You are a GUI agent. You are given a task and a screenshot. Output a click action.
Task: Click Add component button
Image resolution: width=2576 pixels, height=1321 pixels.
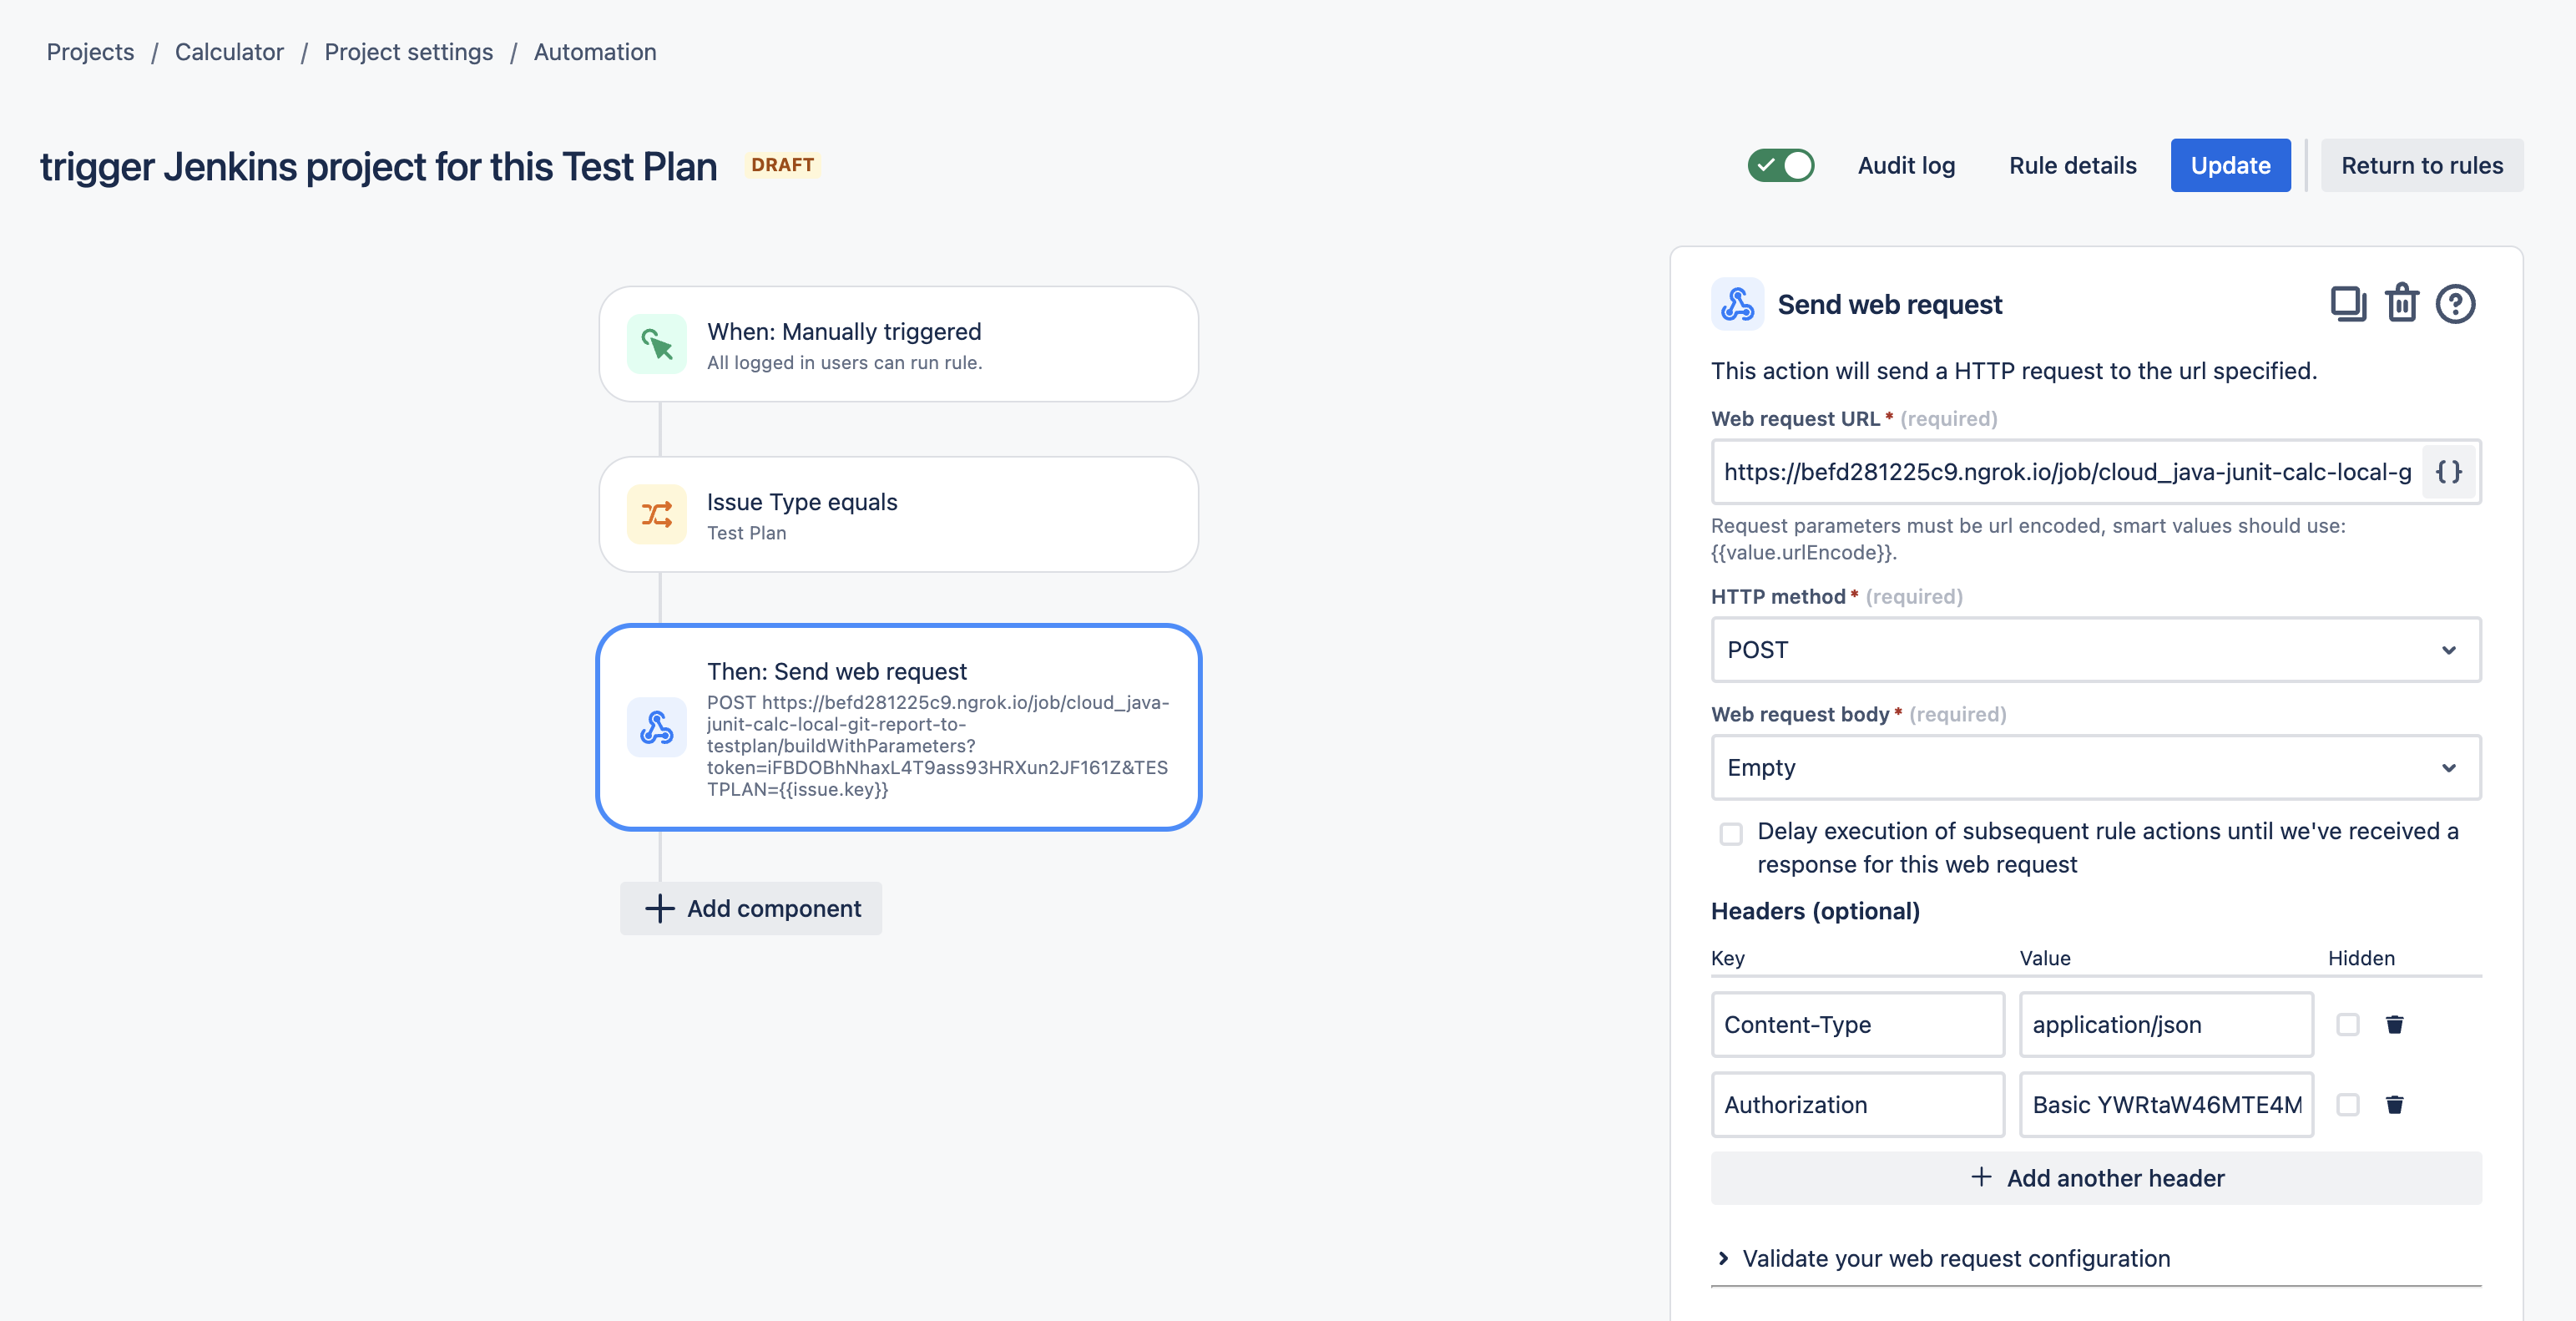(x=751, y=908)
